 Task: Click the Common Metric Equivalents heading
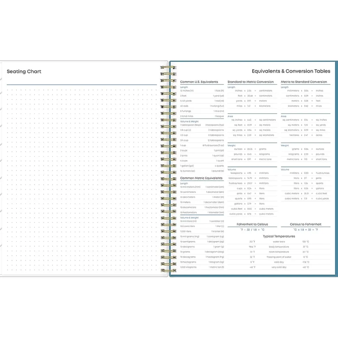click(201, 178)
